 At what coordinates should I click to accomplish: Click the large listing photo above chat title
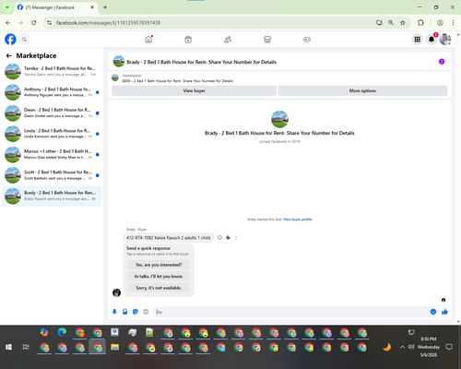(x=279, y=119)
